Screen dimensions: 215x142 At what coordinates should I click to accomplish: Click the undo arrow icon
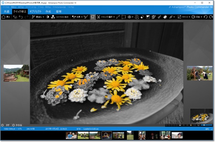point(20,17)
